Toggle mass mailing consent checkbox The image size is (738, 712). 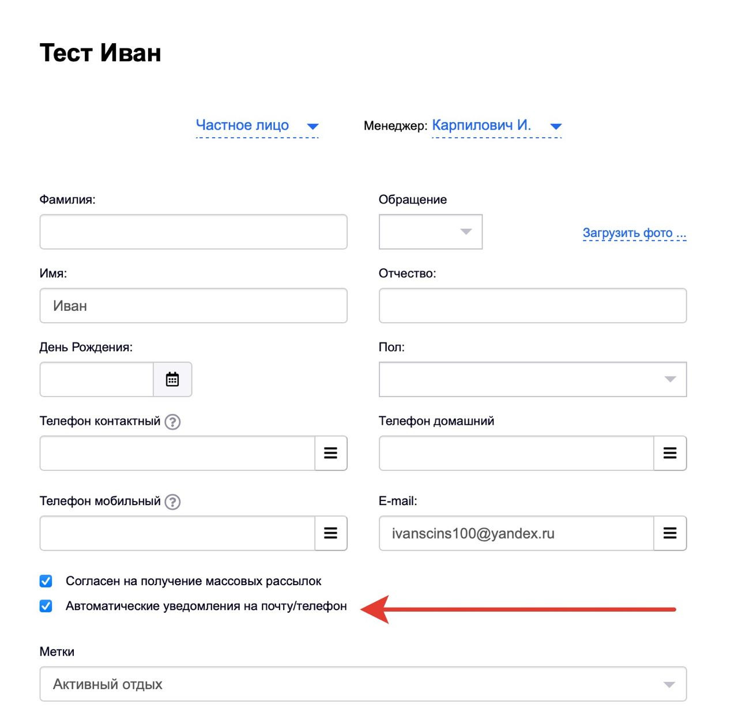46,581
